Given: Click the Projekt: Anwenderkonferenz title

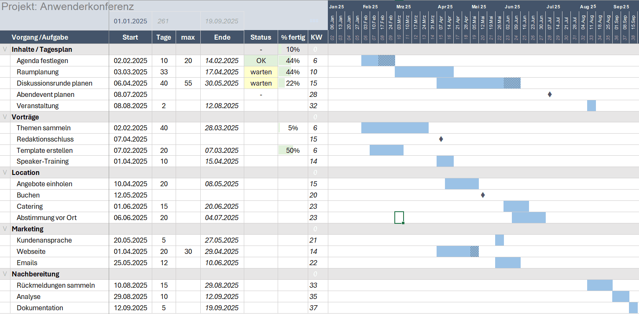Looking at the screenshot, I should [x=68, y=7].
